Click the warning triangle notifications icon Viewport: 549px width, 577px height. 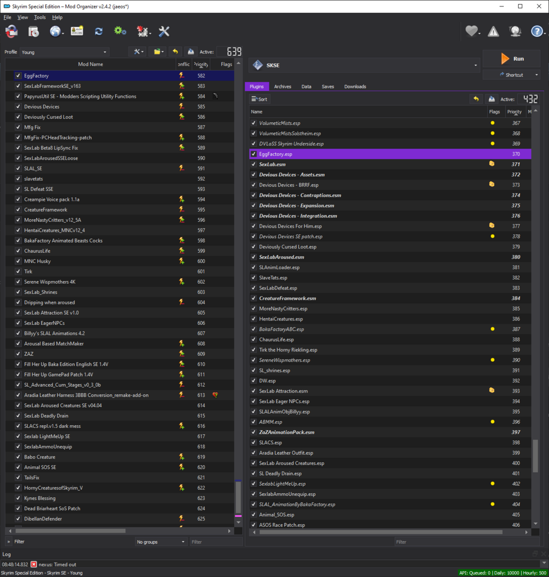click(493, 32)
